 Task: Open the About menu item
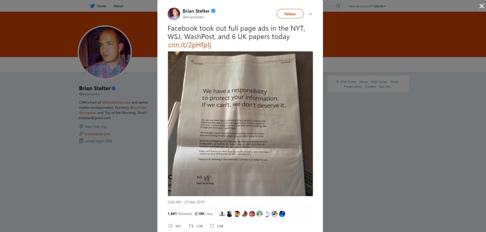tap(118, 6)
